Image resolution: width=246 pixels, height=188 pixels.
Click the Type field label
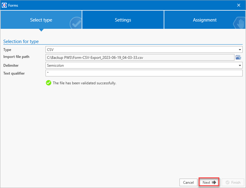coord(7,50)
